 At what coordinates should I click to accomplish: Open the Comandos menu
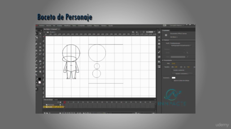81,25
